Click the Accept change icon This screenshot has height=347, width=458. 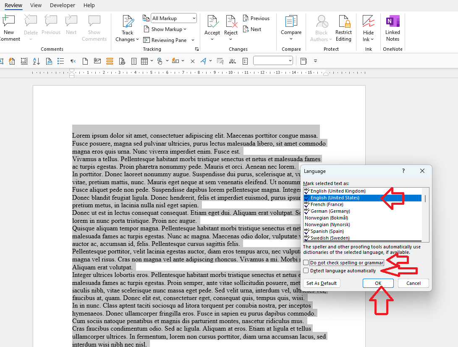tap(212, 21)
